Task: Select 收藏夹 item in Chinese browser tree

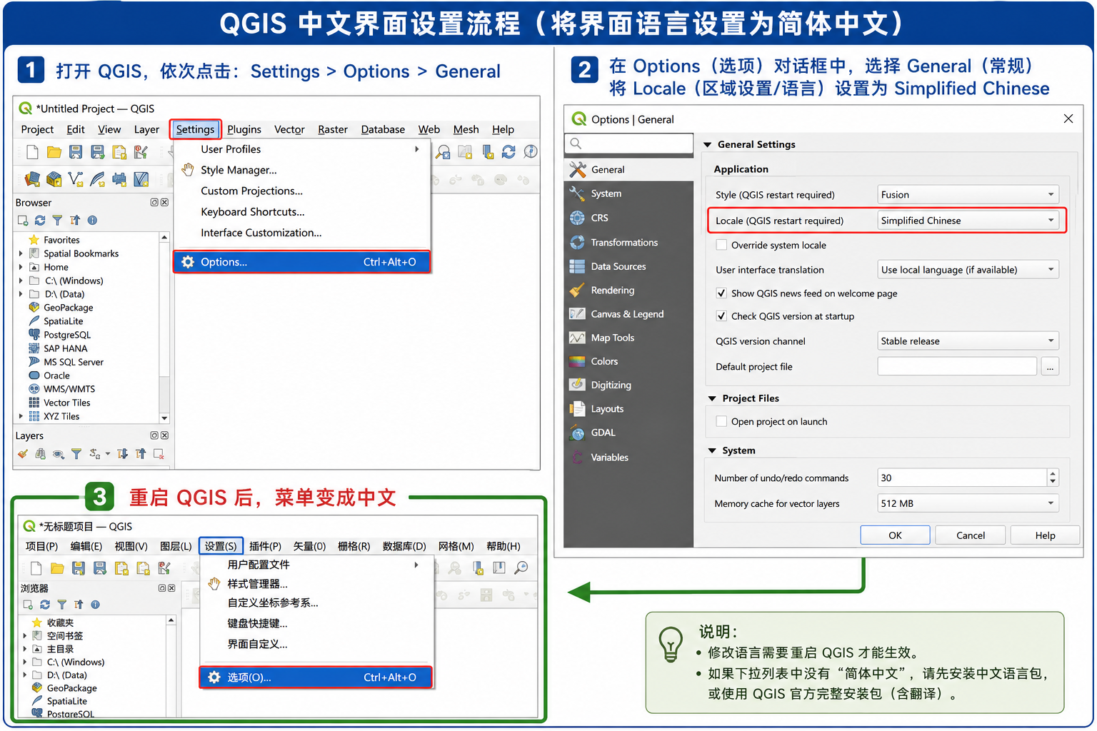Action: 60,622
